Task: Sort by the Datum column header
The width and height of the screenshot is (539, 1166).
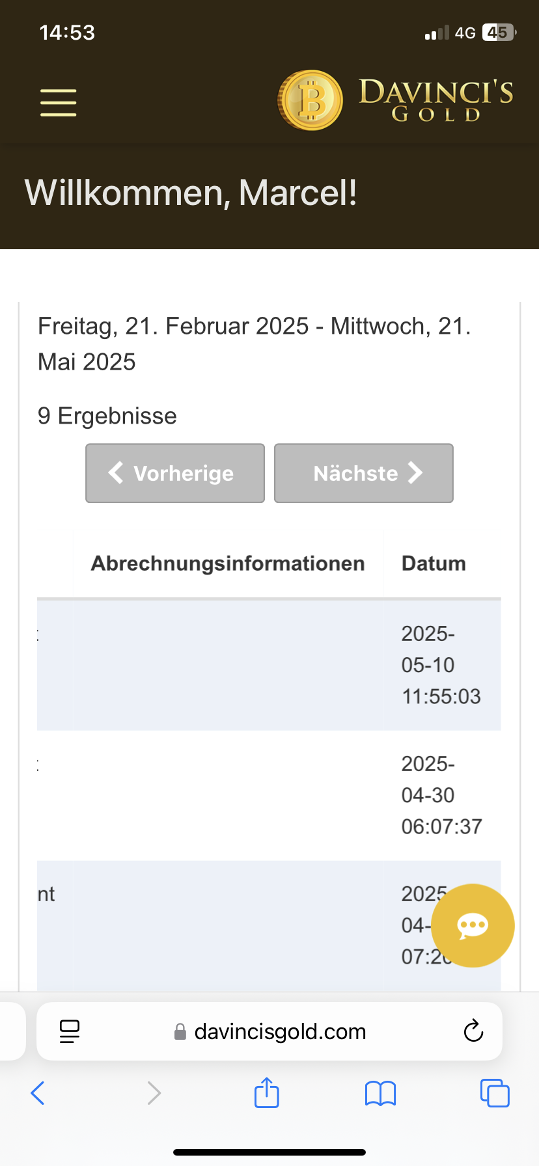Action: 434,563
